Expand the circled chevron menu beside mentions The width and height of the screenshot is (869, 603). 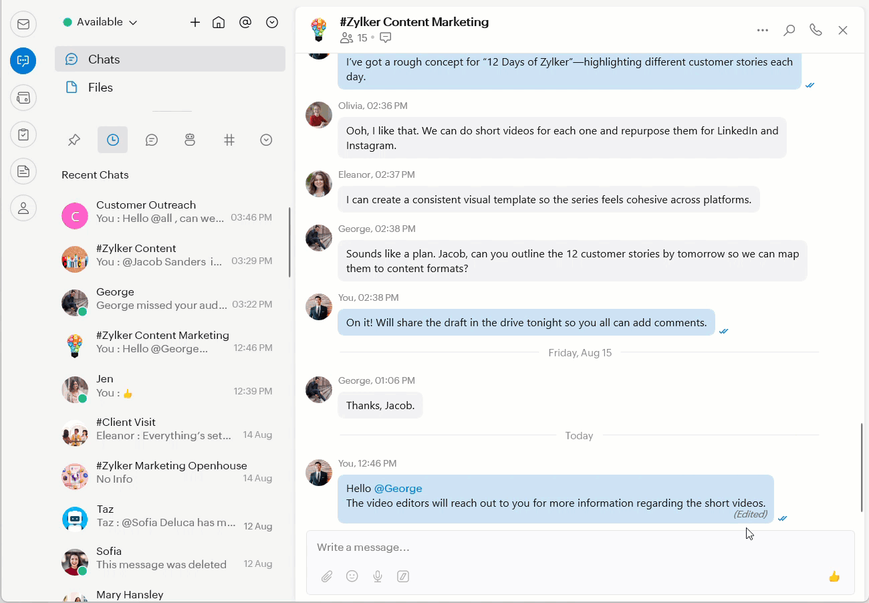272,22
